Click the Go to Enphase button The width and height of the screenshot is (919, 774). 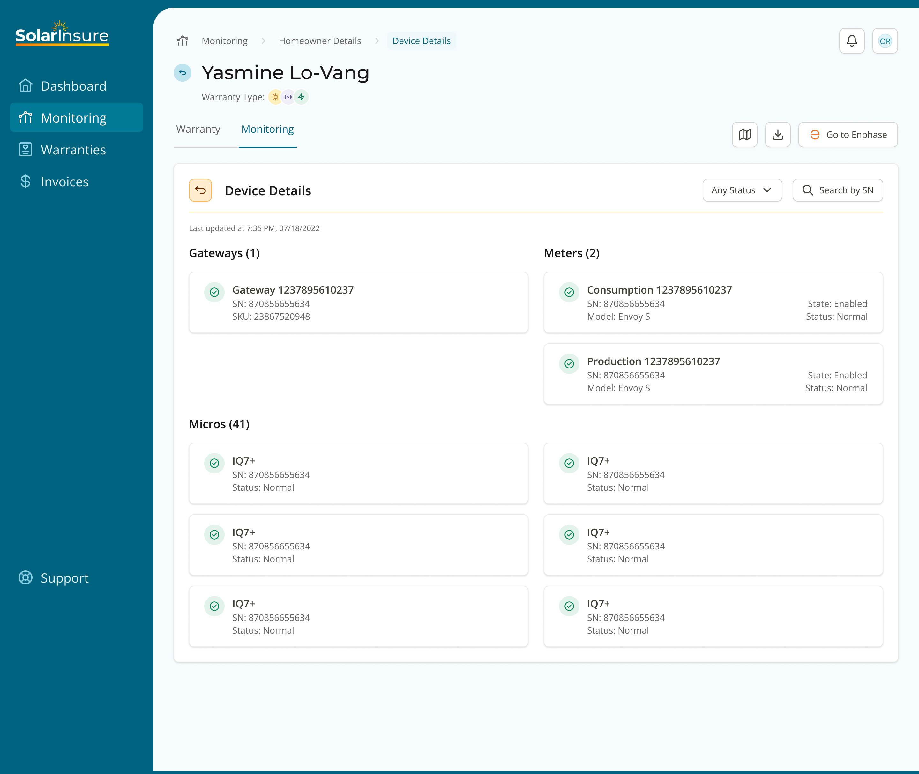click(x=848, y=135)
